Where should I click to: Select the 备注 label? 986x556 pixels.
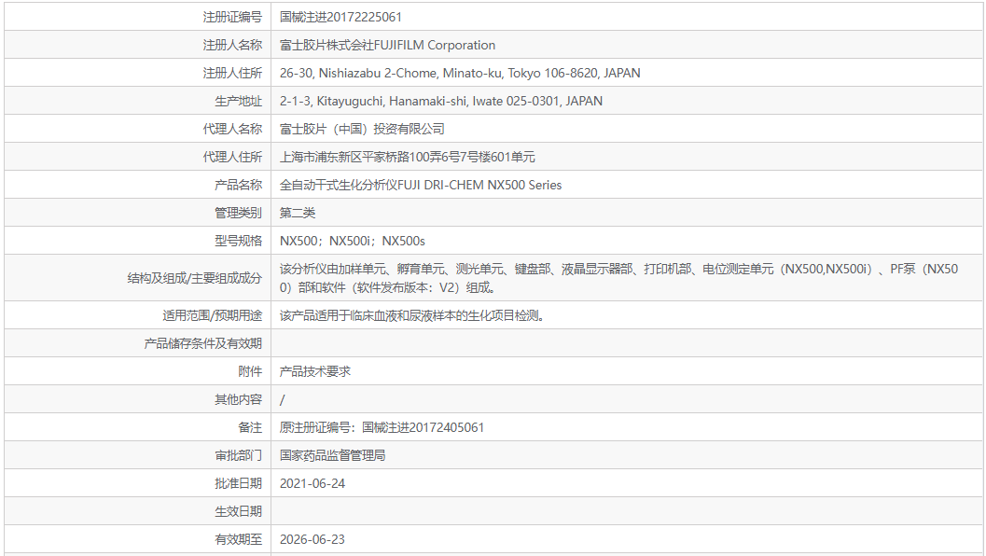tap(250, 427)
